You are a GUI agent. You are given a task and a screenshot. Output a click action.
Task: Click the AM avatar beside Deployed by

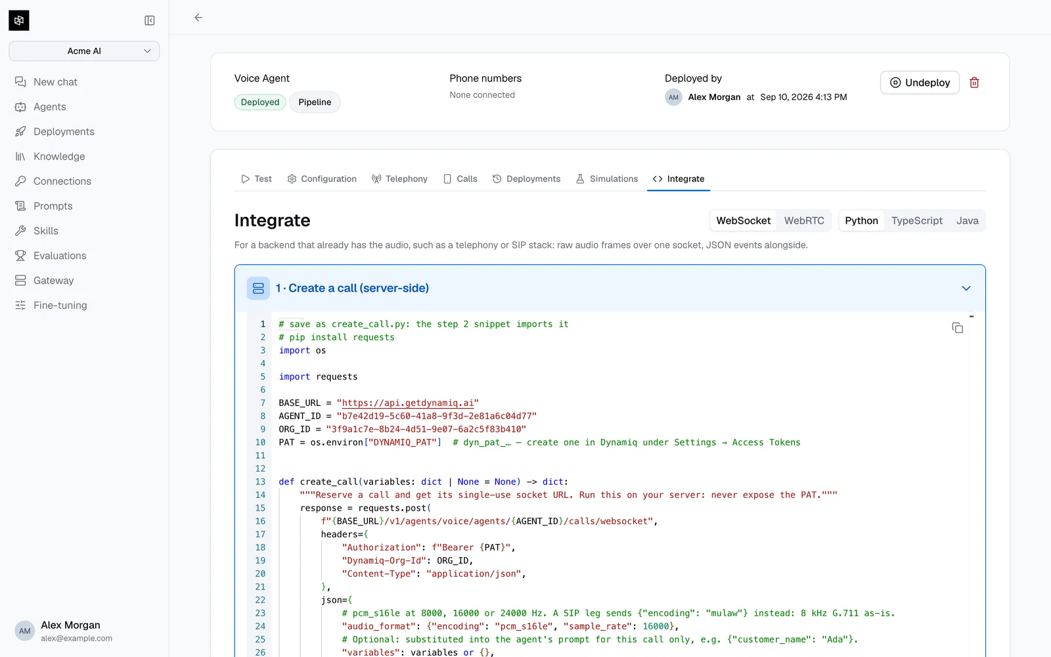pyautogui.click(x=673, y=97)
